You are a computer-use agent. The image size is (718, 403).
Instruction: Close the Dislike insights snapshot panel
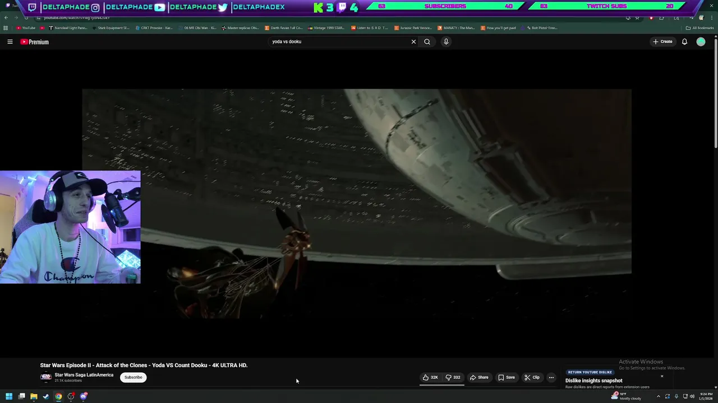(x=662, y=376)
